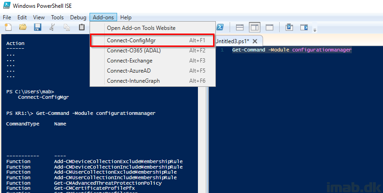Click the CommandType column header
Viewport: 383px width, 193px height.
[23, 124]
